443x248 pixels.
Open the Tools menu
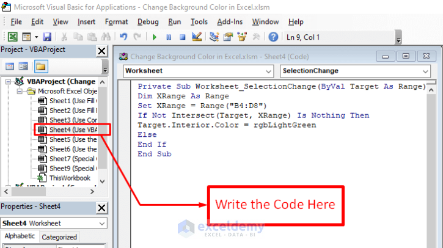coord(199,22)
